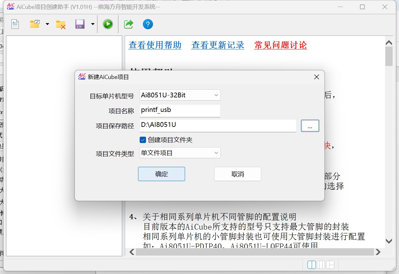Switch to the mixed split layout view
Viewport: 399px width, 274px height.
[x=330, y=264]
